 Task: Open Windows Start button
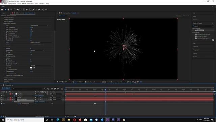point(3,120)
